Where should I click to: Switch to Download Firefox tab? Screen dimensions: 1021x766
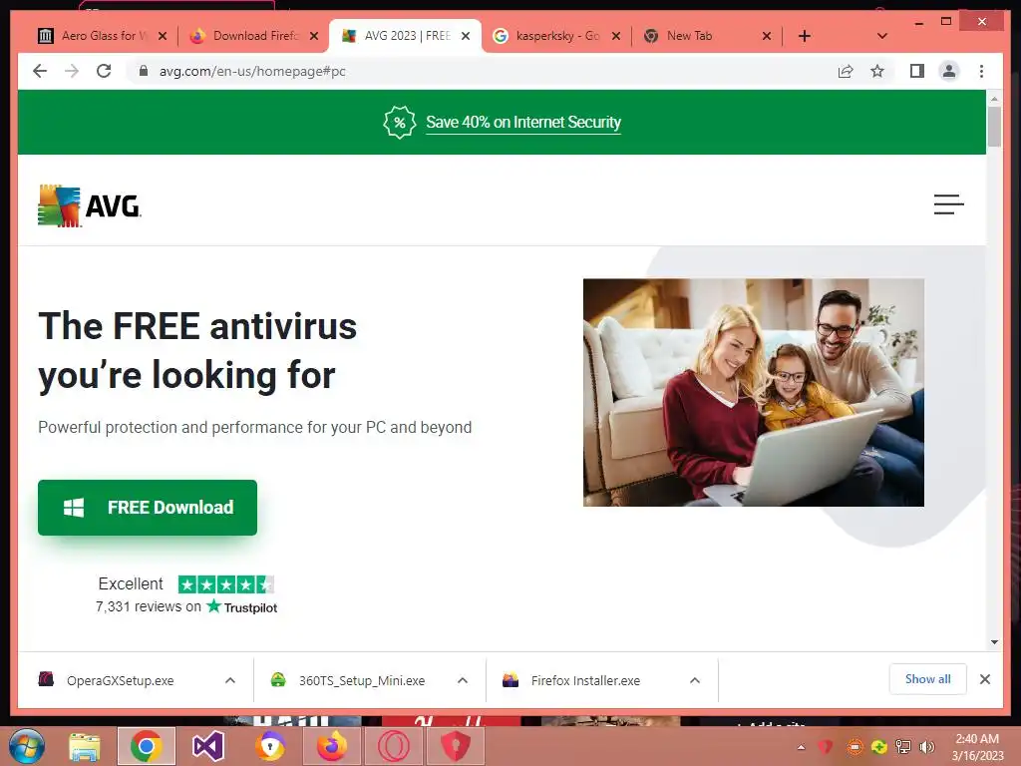[254, 36]
